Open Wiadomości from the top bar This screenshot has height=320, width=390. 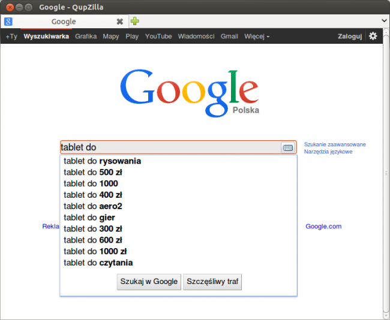coord(196,37)
